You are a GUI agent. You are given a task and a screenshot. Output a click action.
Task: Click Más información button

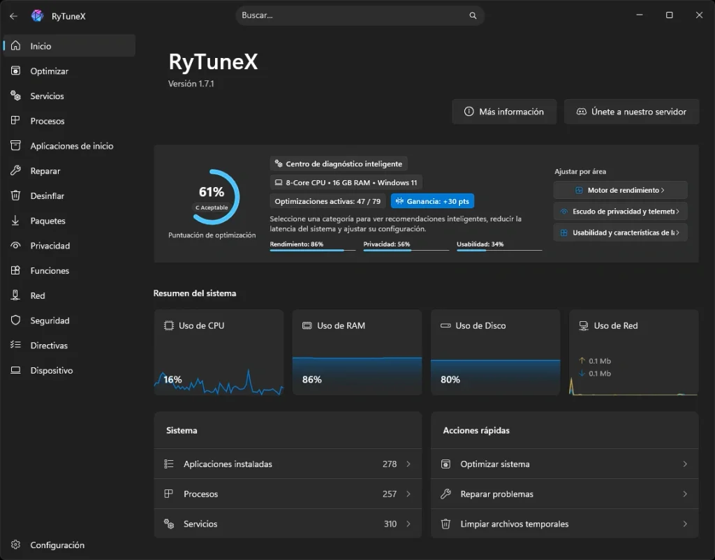[x=504, y=112]
